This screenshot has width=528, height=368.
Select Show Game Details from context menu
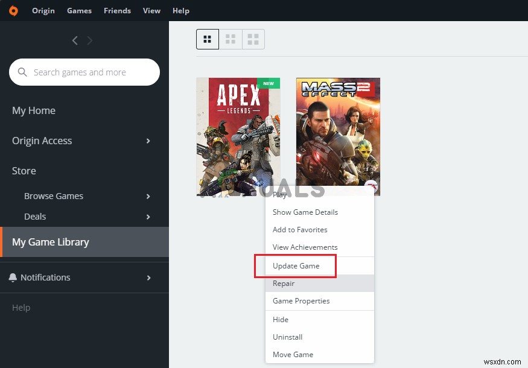(x=305, y=212)
